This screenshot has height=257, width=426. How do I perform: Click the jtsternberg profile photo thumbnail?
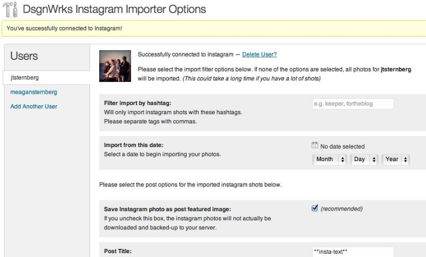[x=115, y=66]
